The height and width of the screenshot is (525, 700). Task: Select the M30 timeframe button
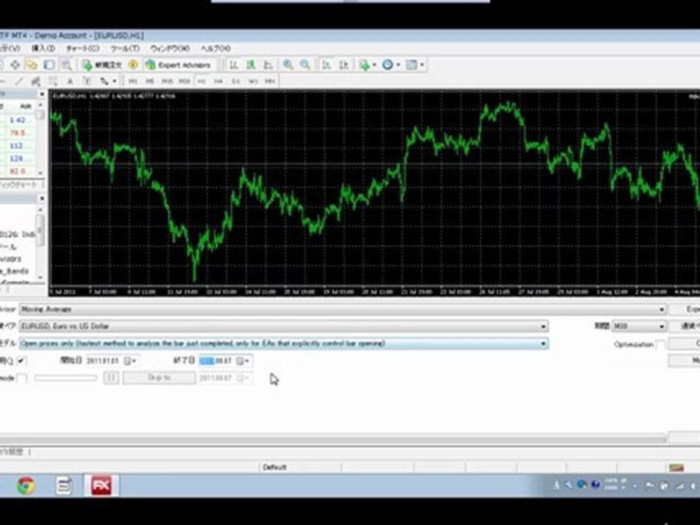click(x=184, y=81)
